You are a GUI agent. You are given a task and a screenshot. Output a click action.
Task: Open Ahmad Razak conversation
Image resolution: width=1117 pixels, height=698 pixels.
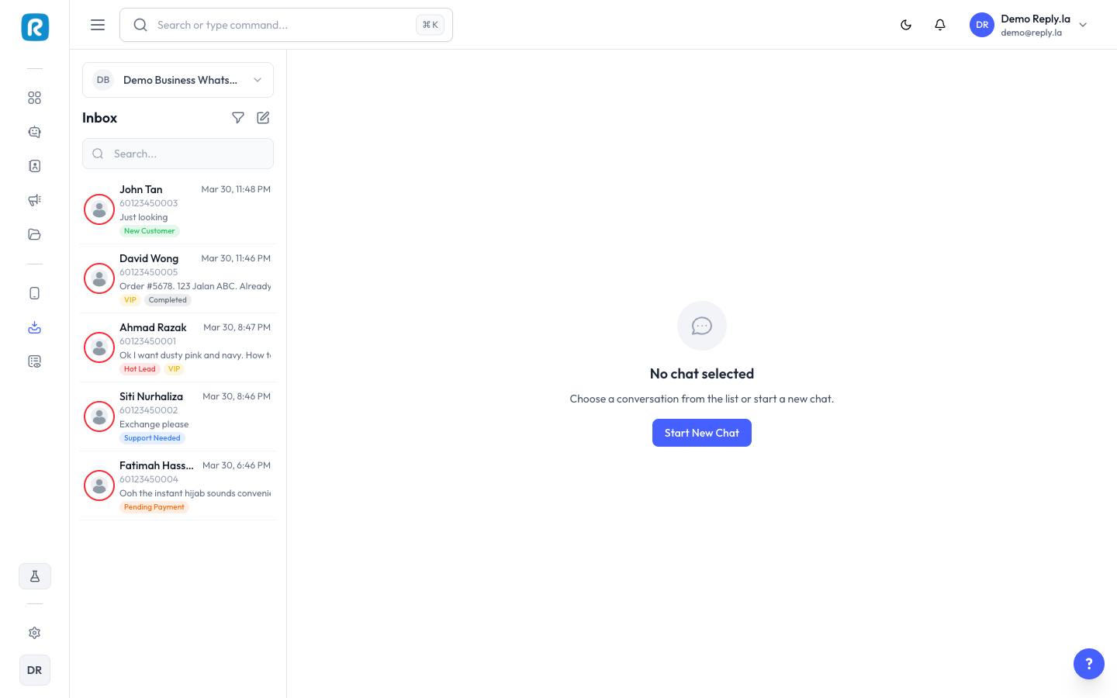(x=178, y=347)
